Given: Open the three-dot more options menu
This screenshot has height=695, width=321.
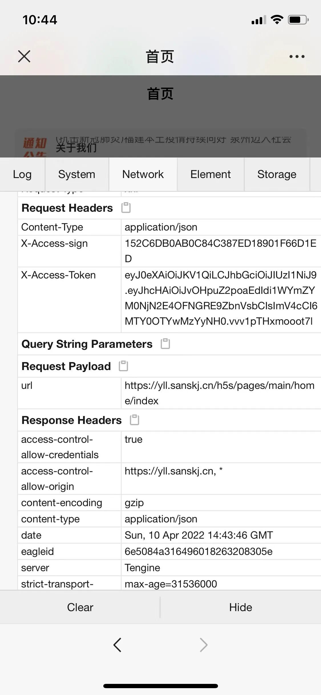Looking at the screenshot, I should [297, 56].
